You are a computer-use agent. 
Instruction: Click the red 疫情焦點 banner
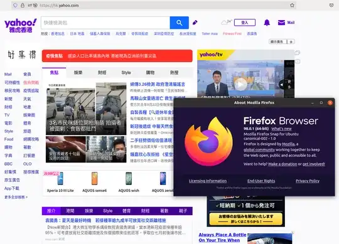click(x=117, y=56)
